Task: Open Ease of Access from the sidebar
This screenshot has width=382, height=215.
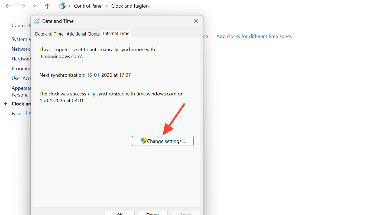Action: coord(21,113)
